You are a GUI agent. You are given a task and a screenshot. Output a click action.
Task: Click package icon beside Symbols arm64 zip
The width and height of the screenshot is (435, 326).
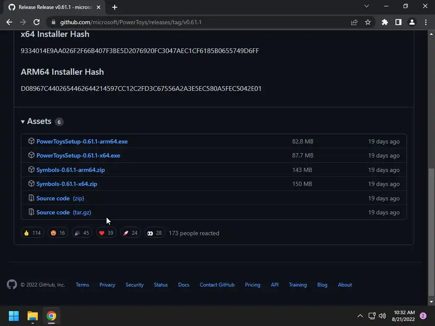(x=31, y=170)
